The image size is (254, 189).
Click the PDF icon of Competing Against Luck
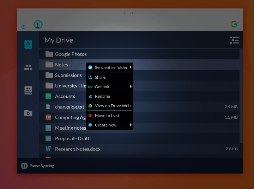(x=48, y=117)
